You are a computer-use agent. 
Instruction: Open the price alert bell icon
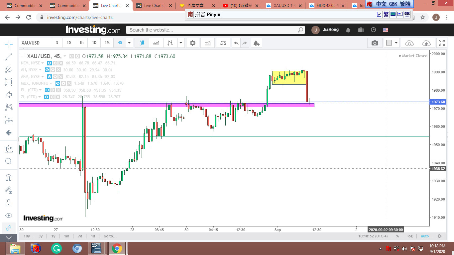pos(256,43)
